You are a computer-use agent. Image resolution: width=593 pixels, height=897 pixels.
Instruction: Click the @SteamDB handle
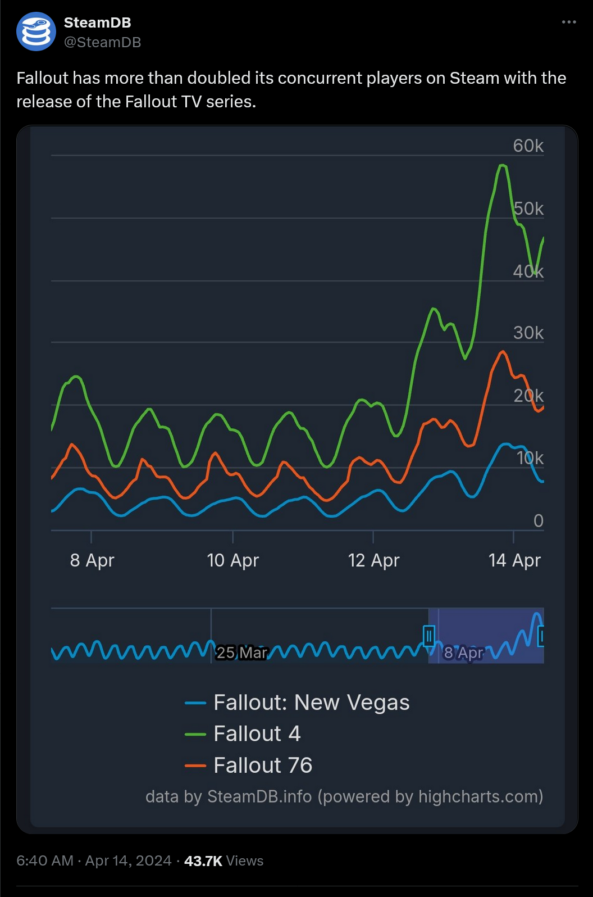[103, 42]
